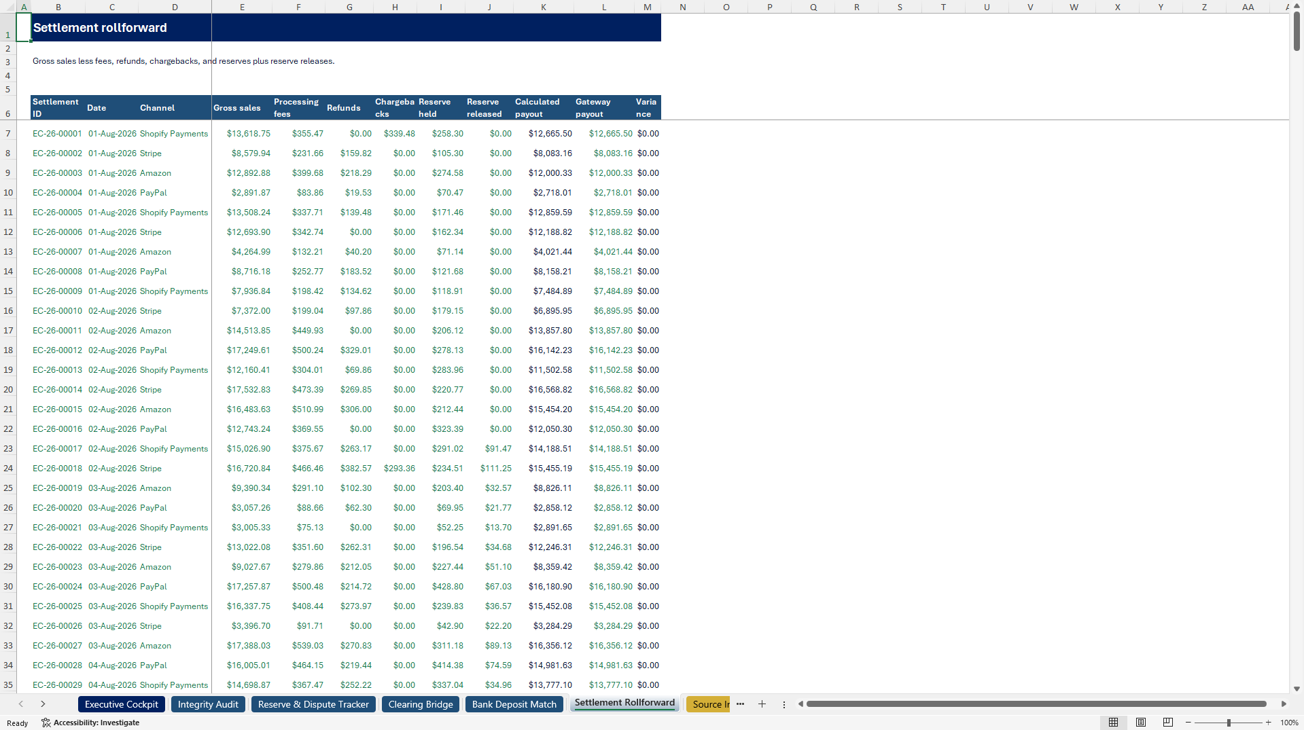Zoom out with the minus icon

tap(1188, 723)
